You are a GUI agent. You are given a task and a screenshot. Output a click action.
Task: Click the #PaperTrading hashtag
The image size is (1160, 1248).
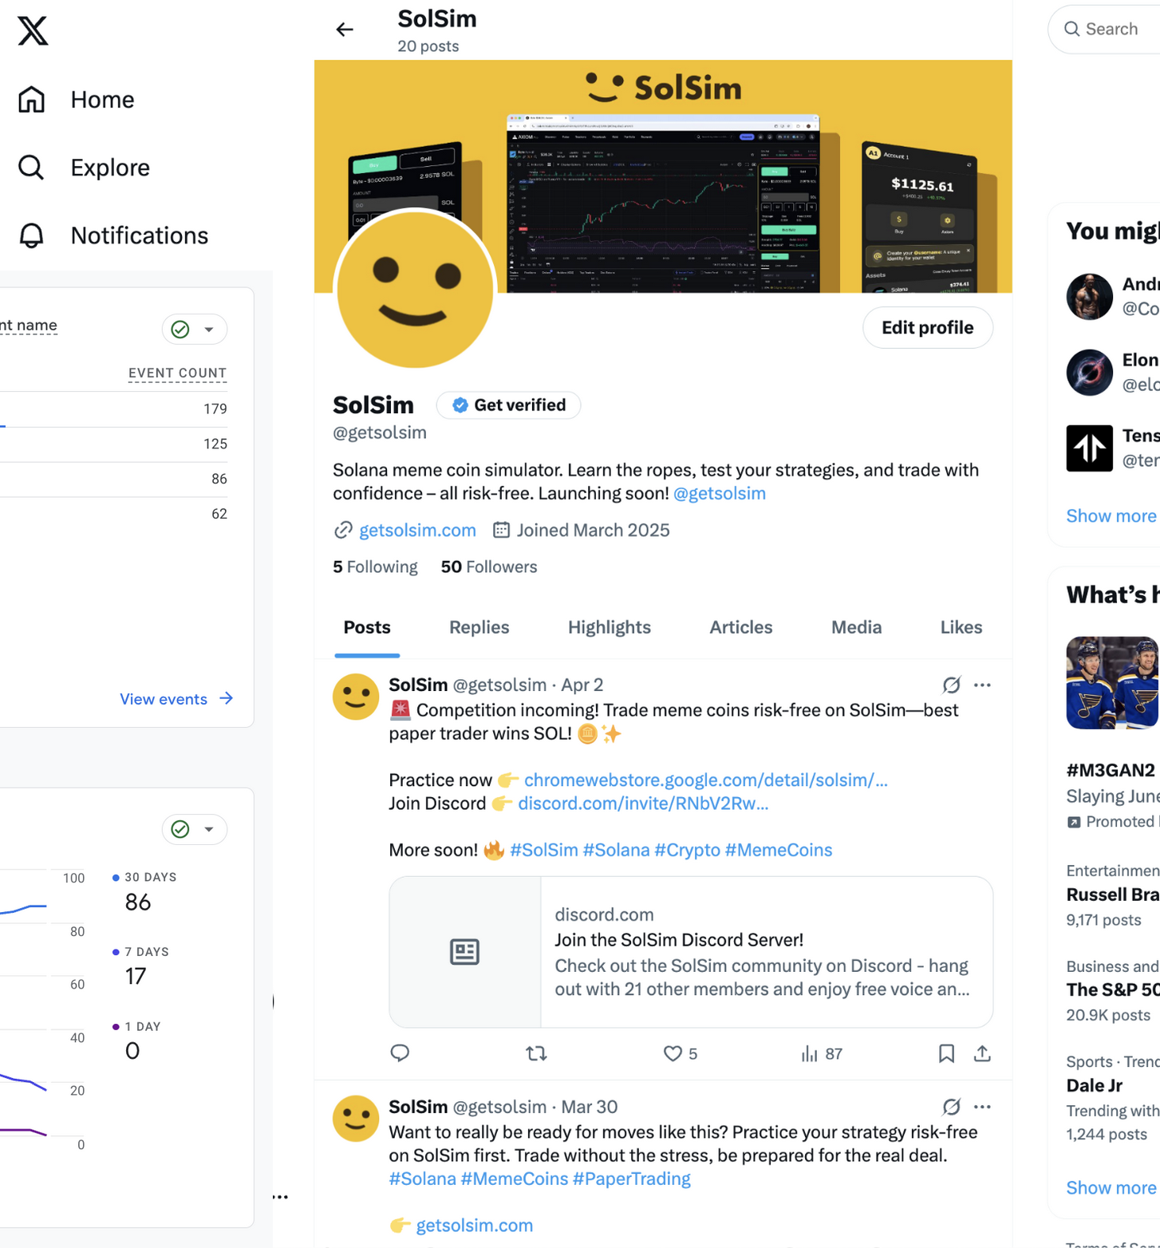(x=632, y=1179)
